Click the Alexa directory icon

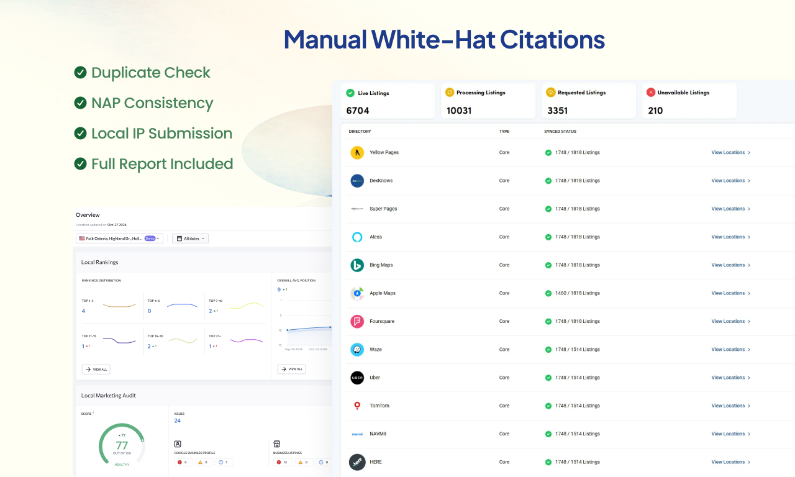click(357, 237)
